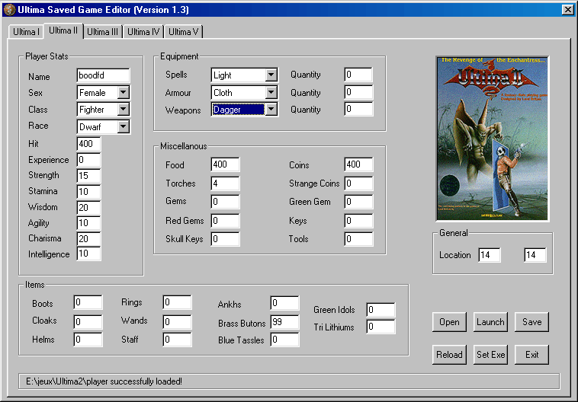Expand the Sex dropdown
The height and width of the screenshot is (402, 578).
(x=123, y=92)
